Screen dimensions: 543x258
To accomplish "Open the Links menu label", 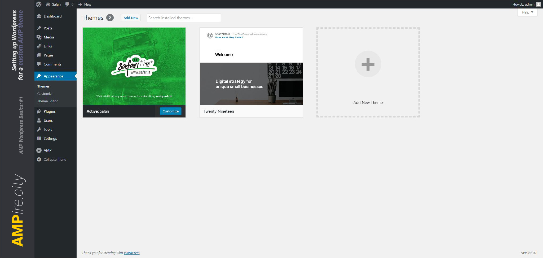I will (x=48, y=46).
